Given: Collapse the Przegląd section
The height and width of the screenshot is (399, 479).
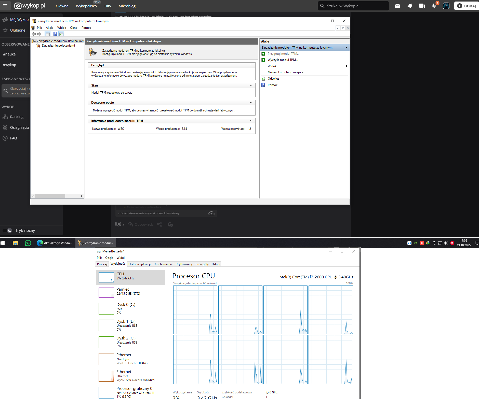Looking at the screenshot, I should 251,65.
